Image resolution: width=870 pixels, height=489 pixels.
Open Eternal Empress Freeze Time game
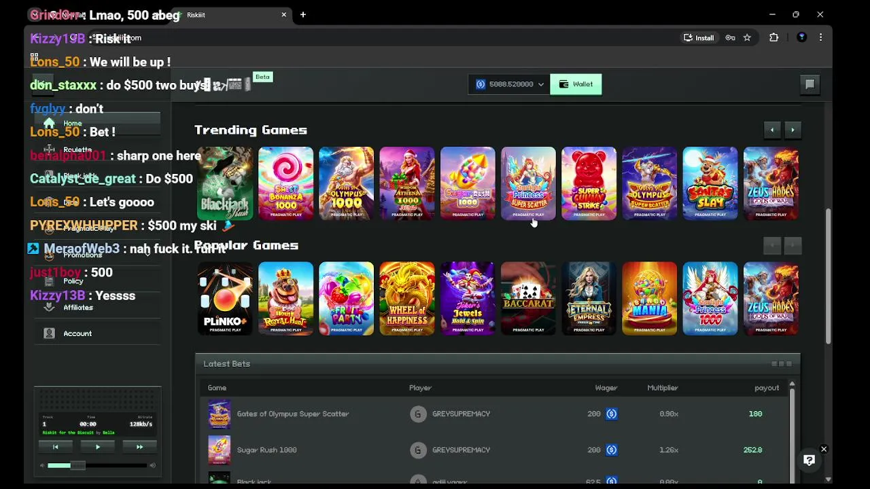coord(589,299)
